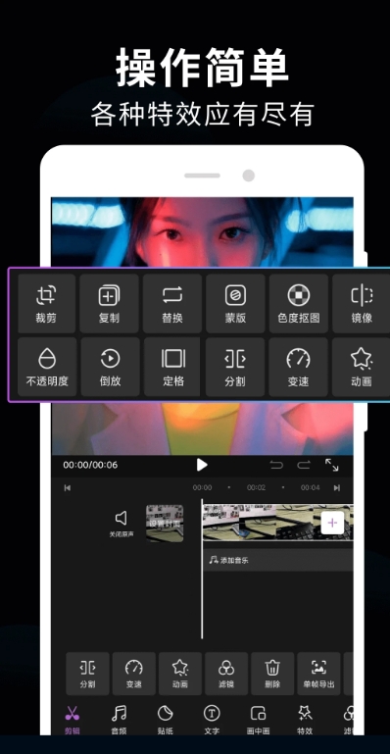The image size is (390, 754).
Task: Click the 00:00/00:06 time display
Action: pyautogui.click(x=90, y=465)
